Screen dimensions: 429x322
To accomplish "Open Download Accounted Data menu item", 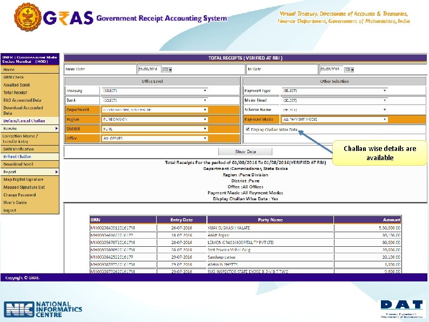I will 30,110.
